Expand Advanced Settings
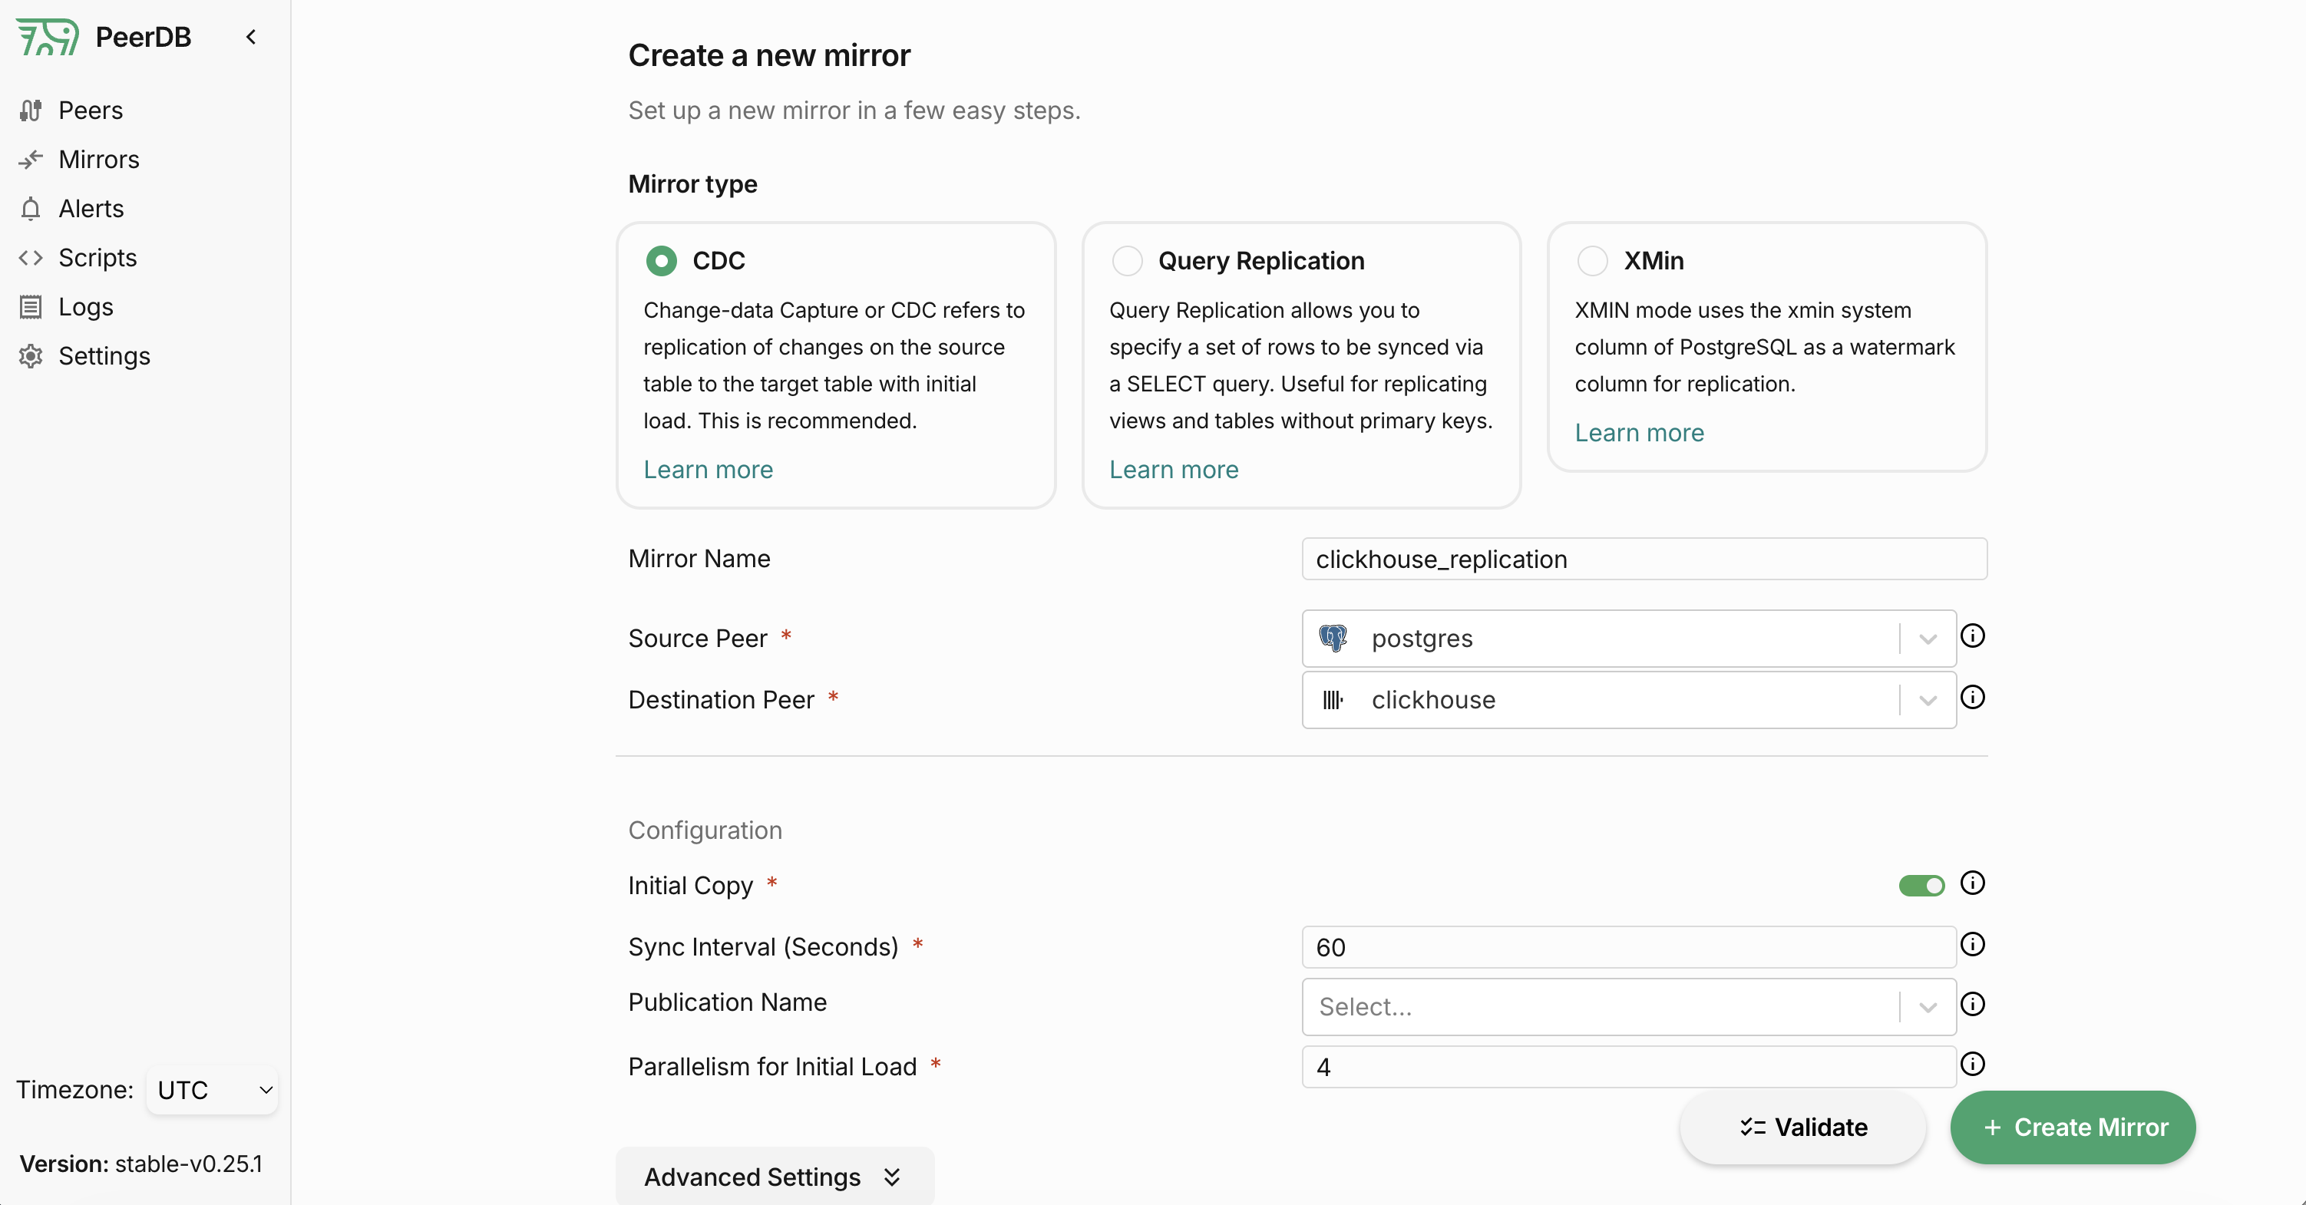The height and width of the screenshot is (1205, 2306). point(775,1177)
